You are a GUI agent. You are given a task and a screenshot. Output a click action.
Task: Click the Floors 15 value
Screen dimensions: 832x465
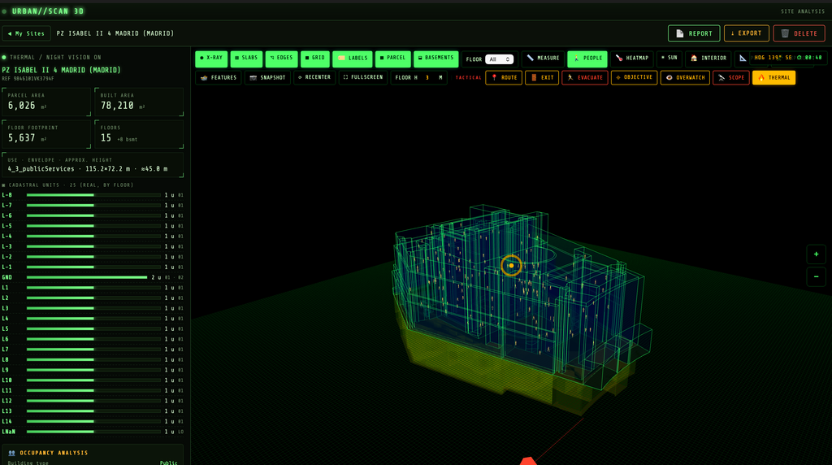click(106, 138)
